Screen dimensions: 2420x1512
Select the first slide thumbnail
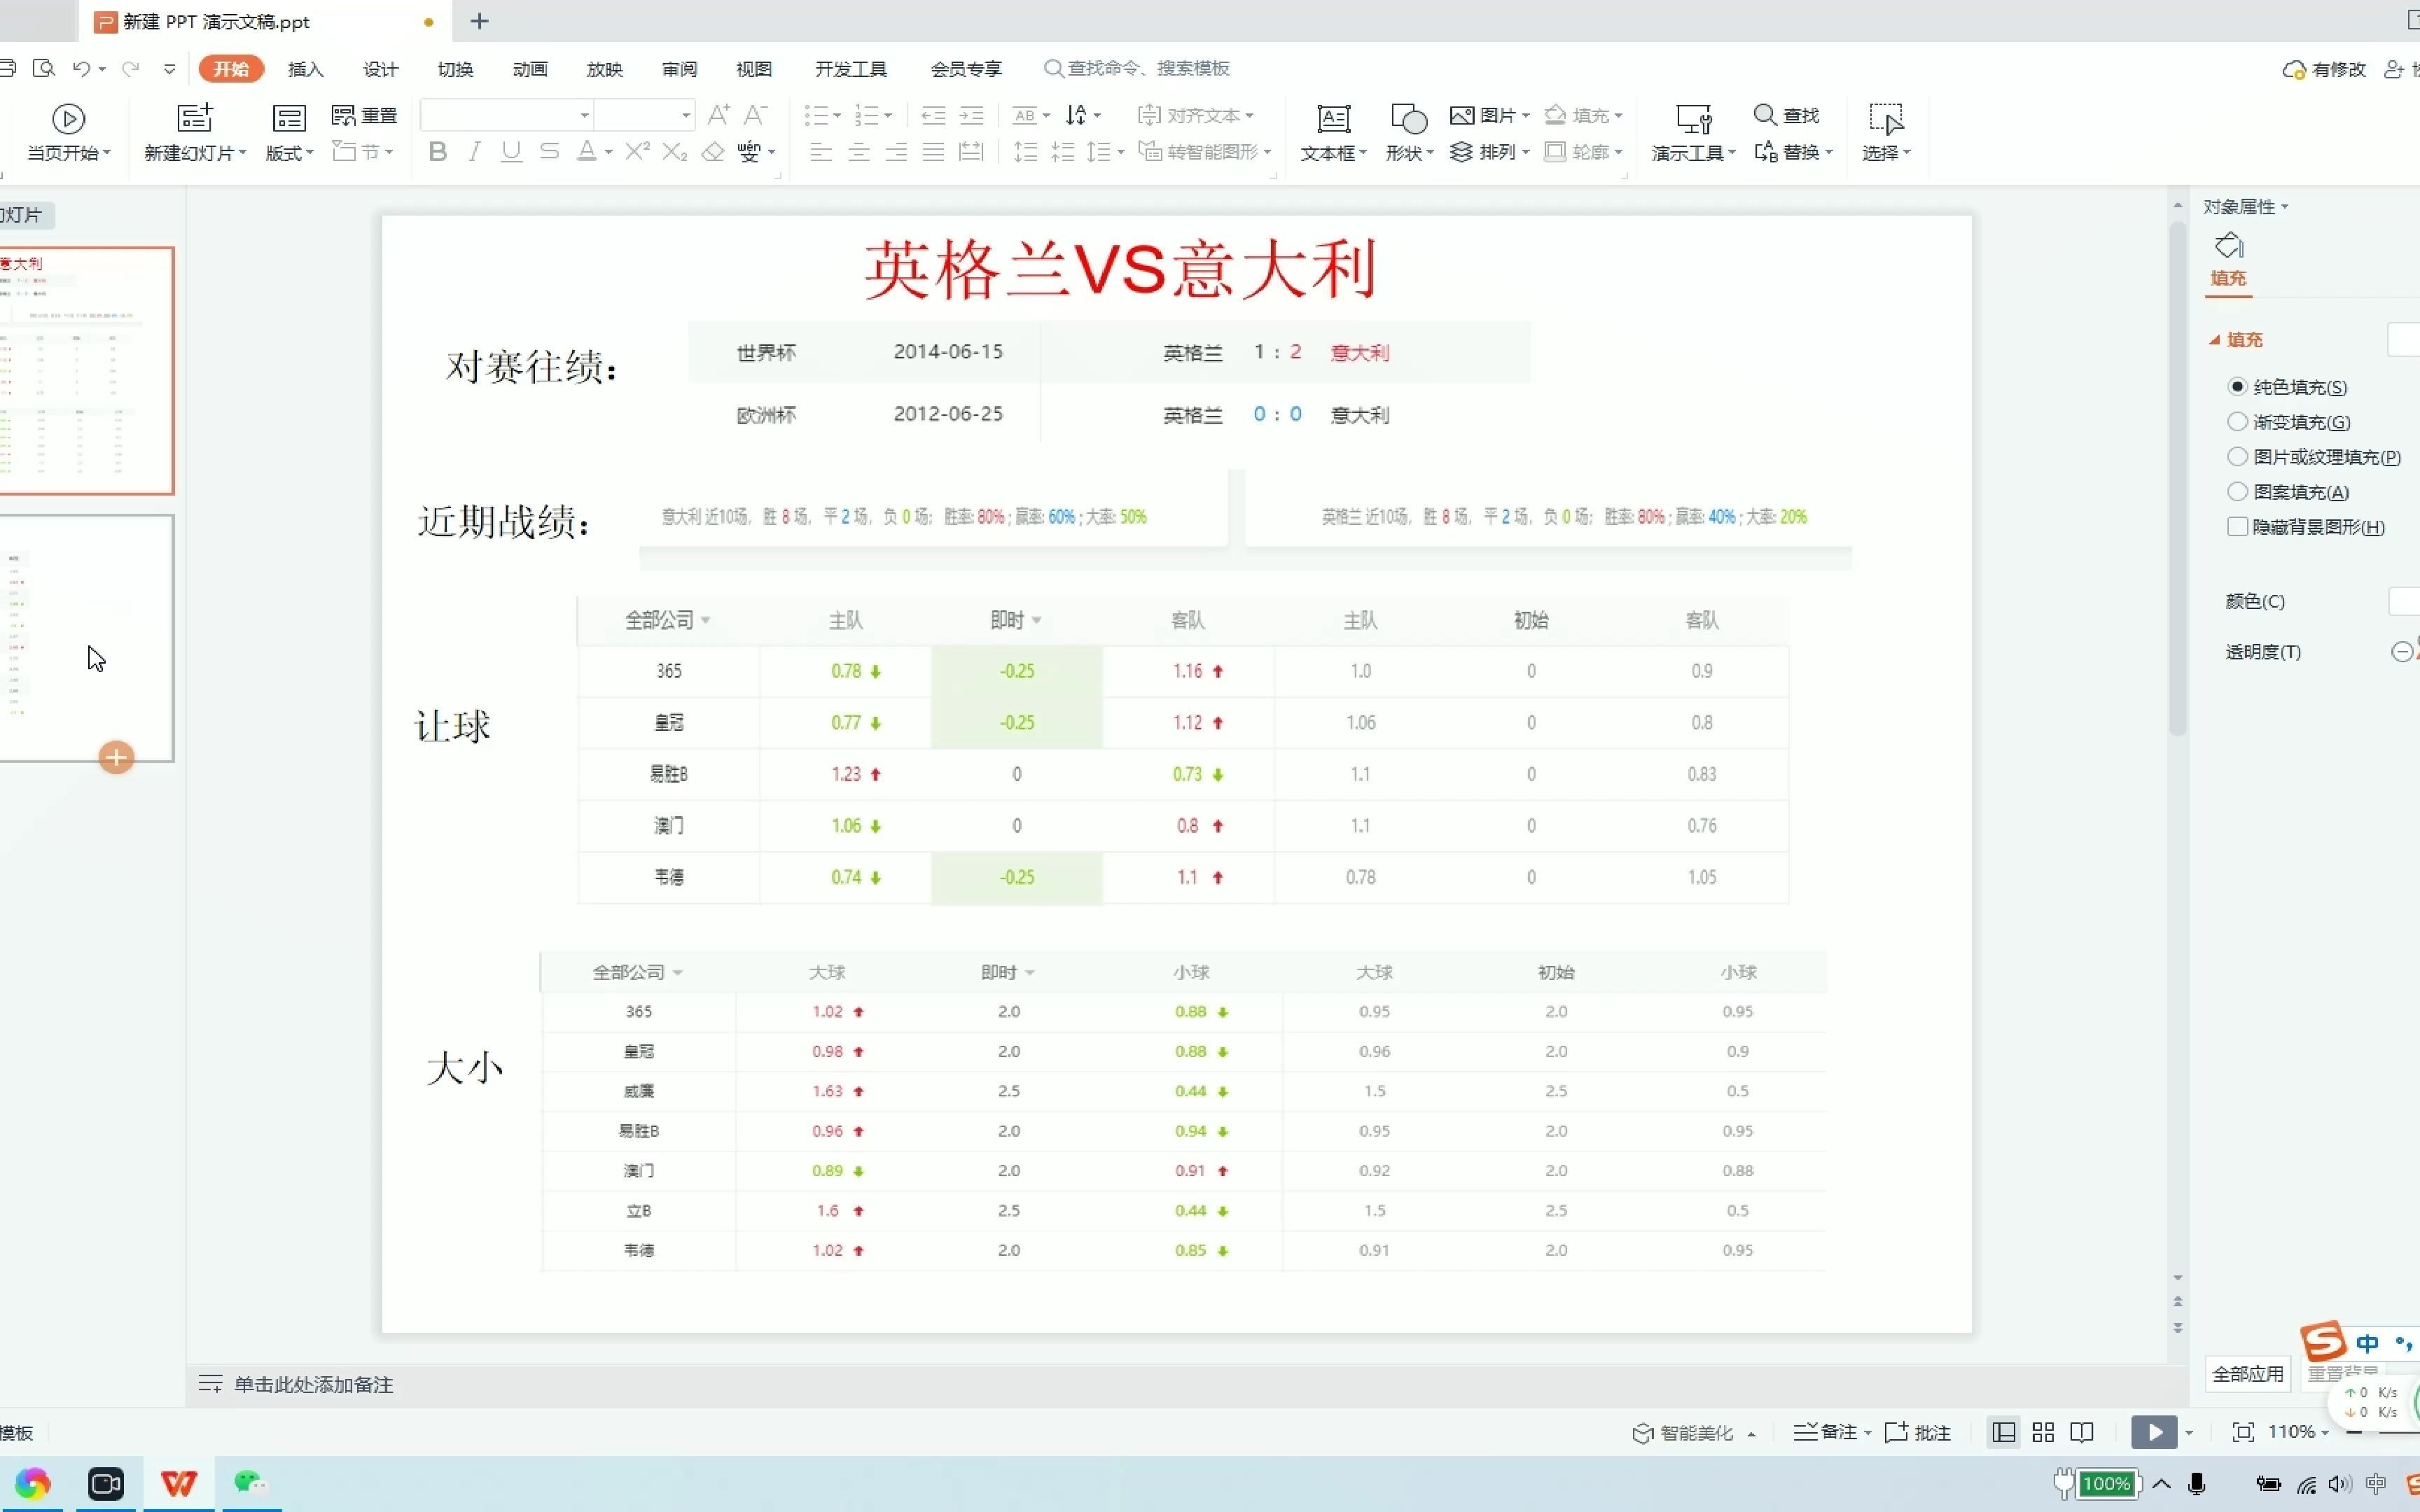(x=87, y=371)
